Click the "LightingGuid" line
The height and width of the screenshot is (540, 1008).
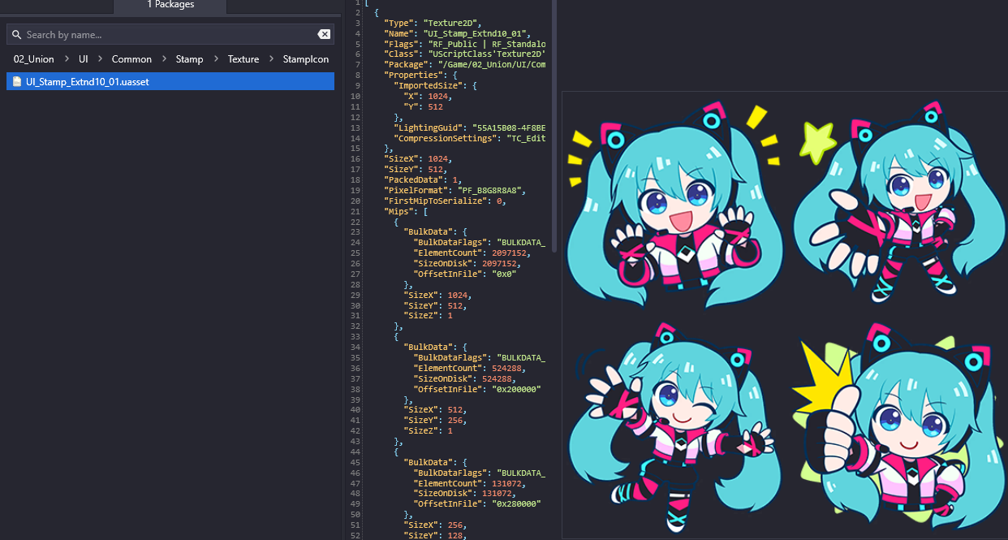tap(469, 127)
